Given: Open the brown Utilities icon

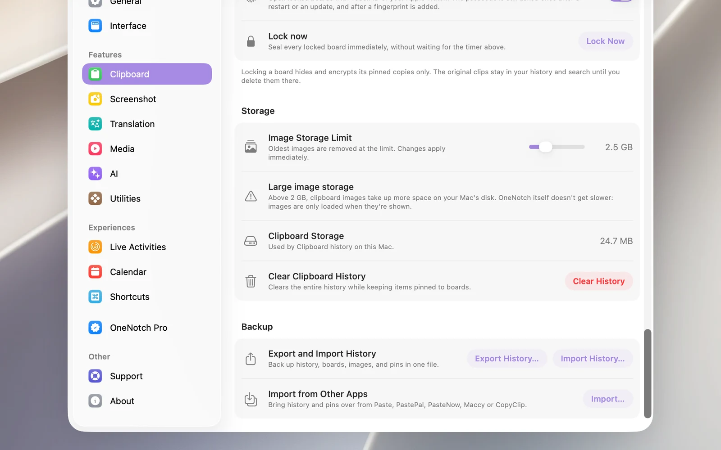Looking at the screenshot, I should (95, 198).
